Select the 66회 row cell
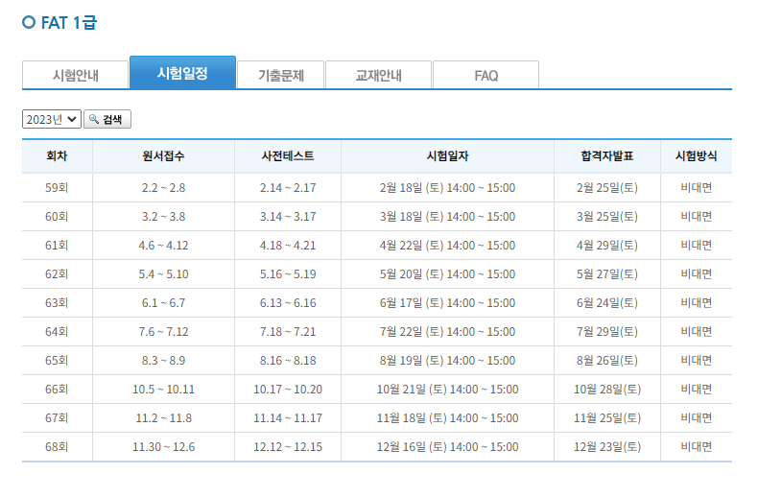The image size is (758, 498). click(57, 389)
